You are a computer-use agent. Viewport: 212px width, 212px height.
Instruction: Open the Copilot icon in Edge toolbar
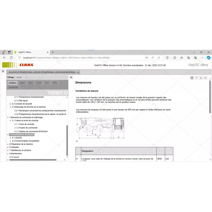[x=209, y=58]
